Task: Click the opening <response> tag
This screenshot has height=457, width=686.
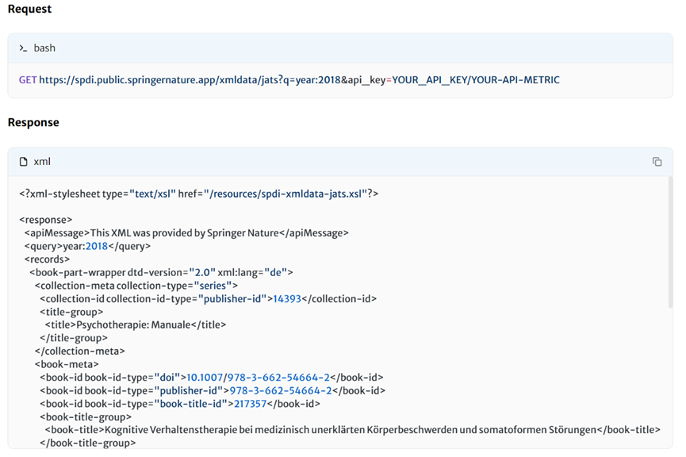Action: pos(45,220)
